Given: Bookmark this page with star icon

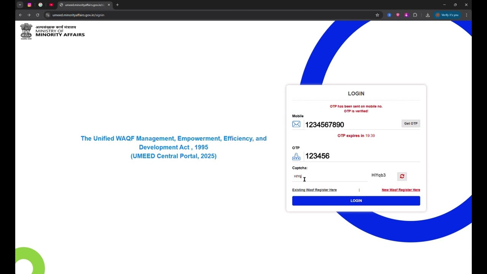Looking at the screenshot, I should [377, 15].
